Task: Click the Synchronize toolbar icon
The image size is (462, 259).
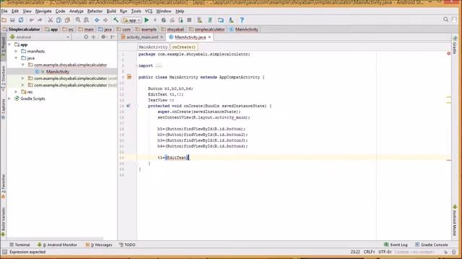Action: point(21,20)
